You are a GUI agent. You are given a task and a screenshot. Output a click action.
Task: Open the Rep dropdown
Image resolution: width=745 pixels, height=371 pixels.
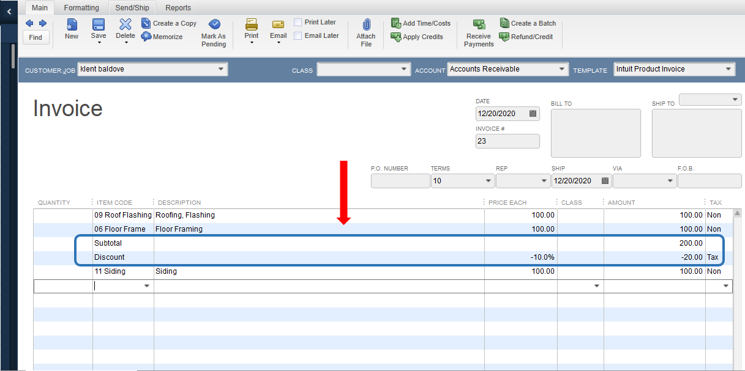(544, 181)
